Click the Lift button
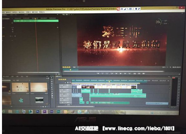 135,74
